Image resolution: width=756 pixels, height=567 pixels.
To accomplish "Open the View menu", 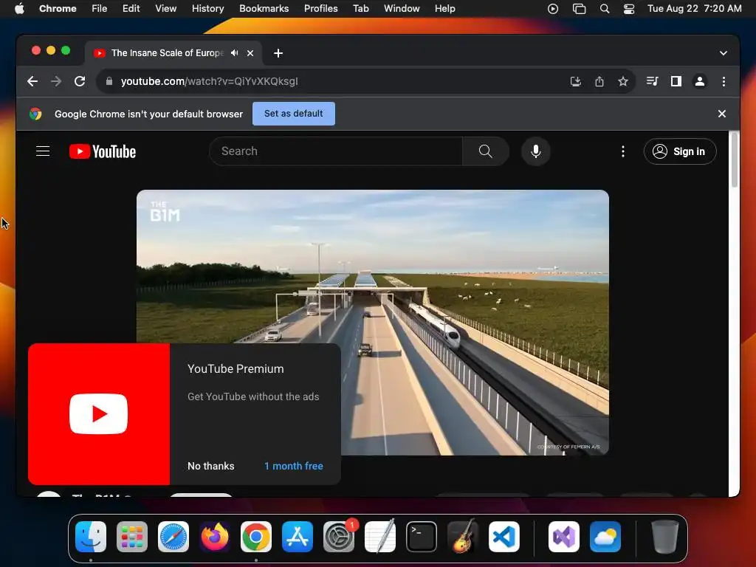I will pyautogui.click(x=166, y=9).
